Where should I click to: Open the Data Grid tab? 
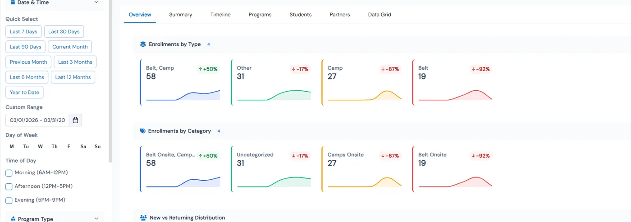click(380, 15)
